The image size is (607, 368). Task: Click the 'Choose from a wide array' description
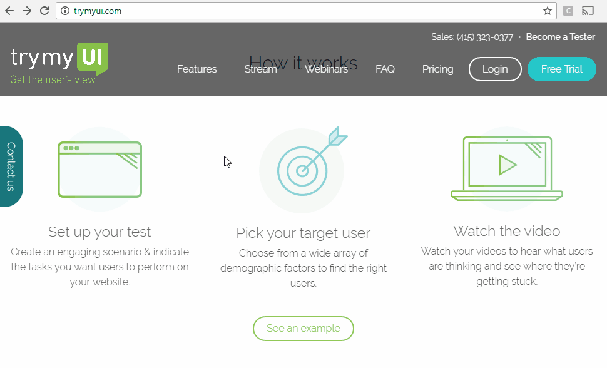click(303, 268)
